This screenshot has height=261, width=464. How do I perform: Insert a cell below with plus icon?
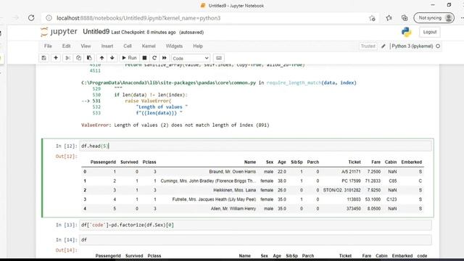56,58
